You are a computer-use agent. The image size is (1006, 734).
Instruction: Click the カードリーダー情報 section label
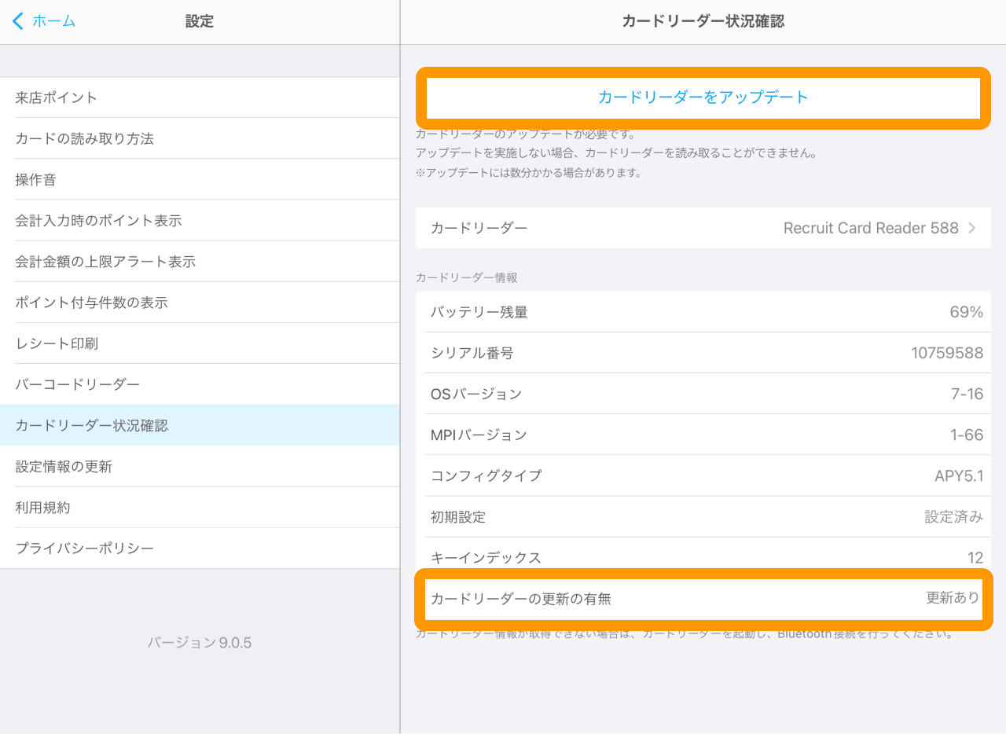point(467,277)
